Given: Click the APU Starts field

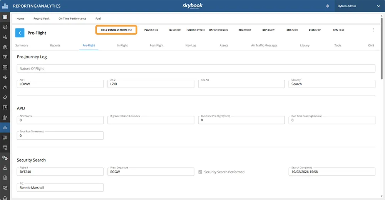Looking at the screenshot, I should [60, 120].
